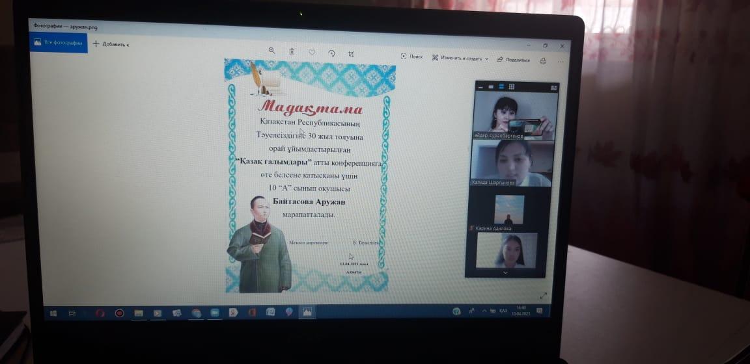Enter fullscreen with the diagonal arrows icon
Screen dimensions: 750x364
click(x=544, y=296)
